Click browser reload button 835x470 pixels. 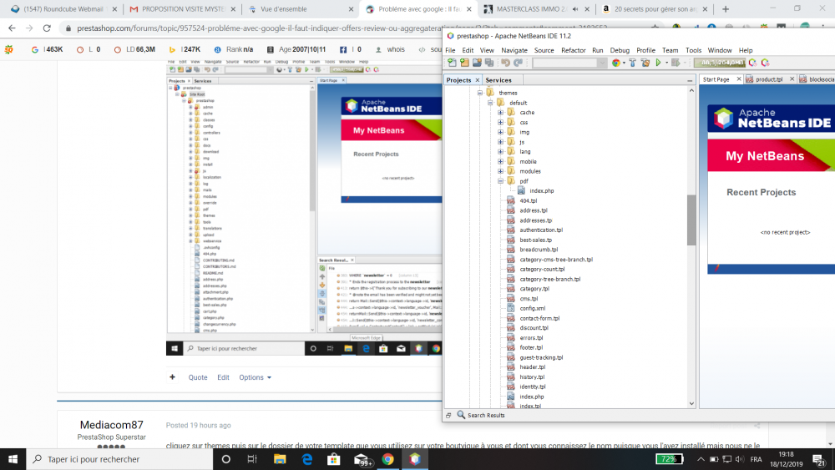point(47,28)
